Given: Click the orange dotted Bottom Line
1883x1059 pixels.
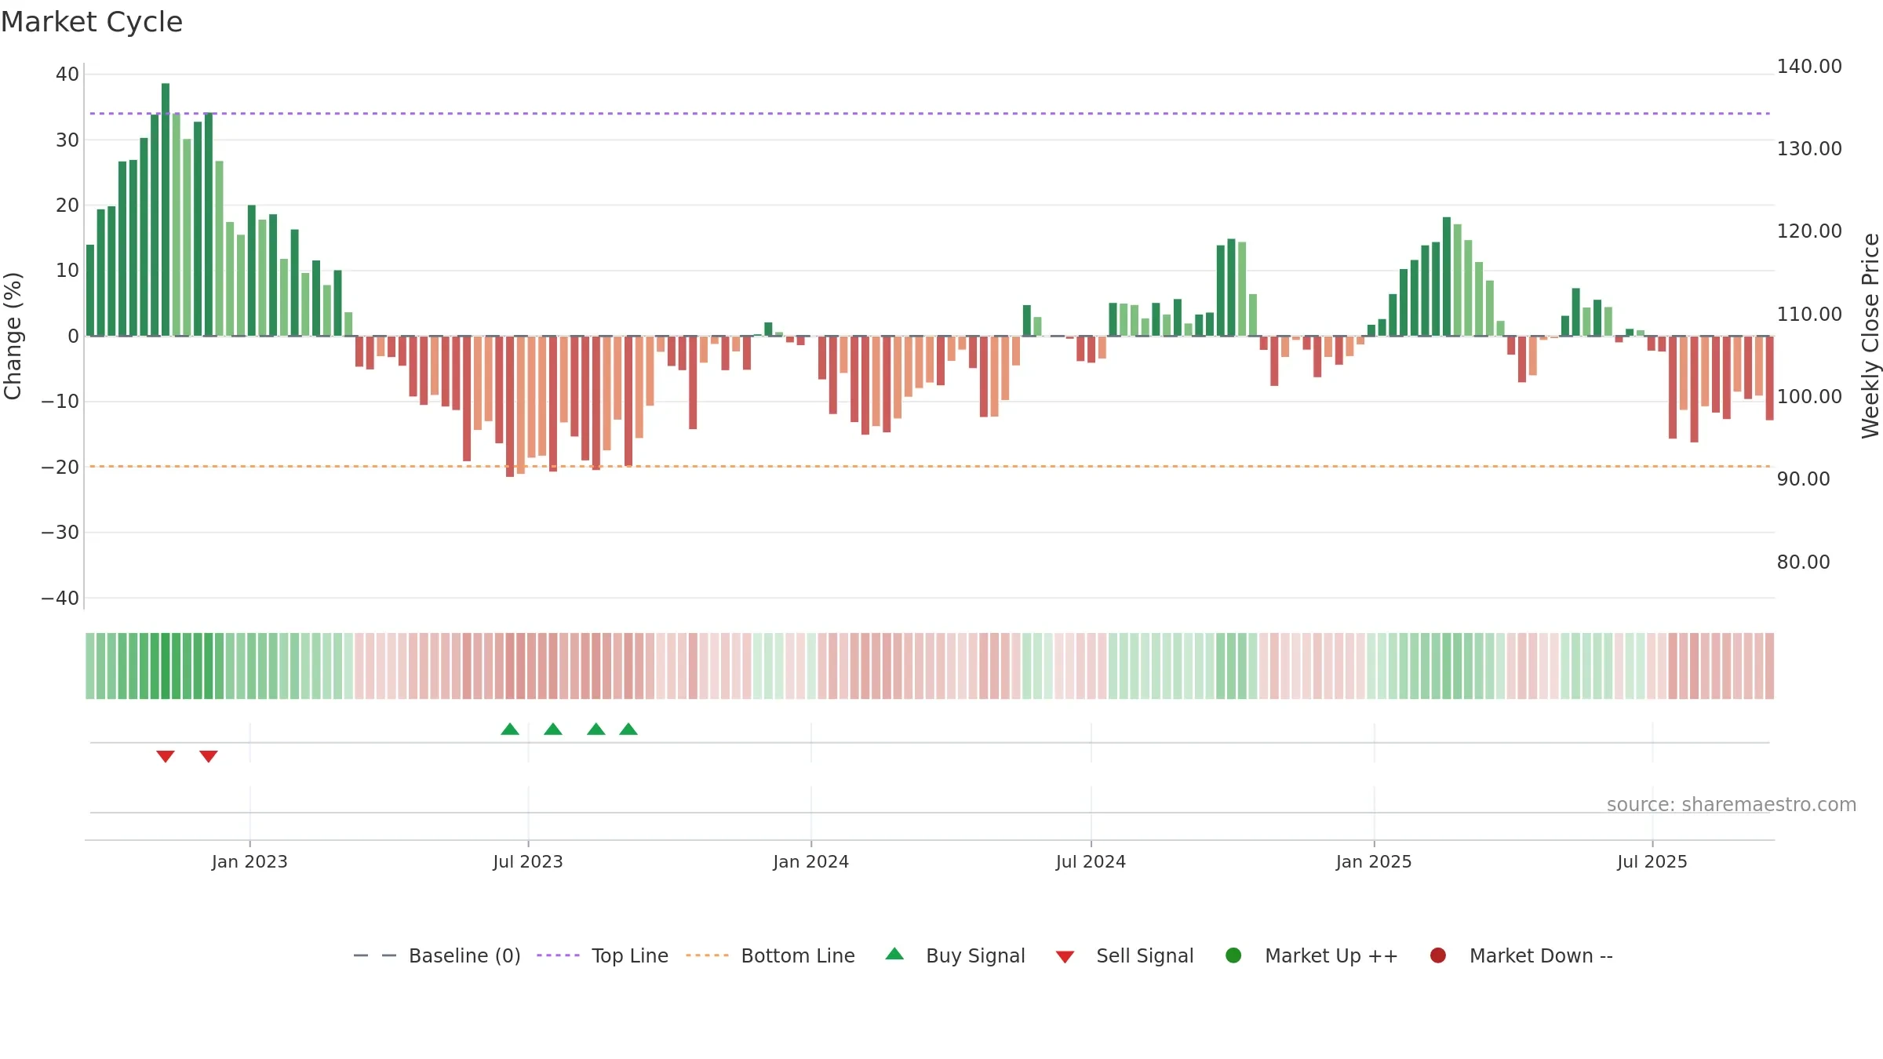Looking at the screenshot, I should click(x=930, y=467).
